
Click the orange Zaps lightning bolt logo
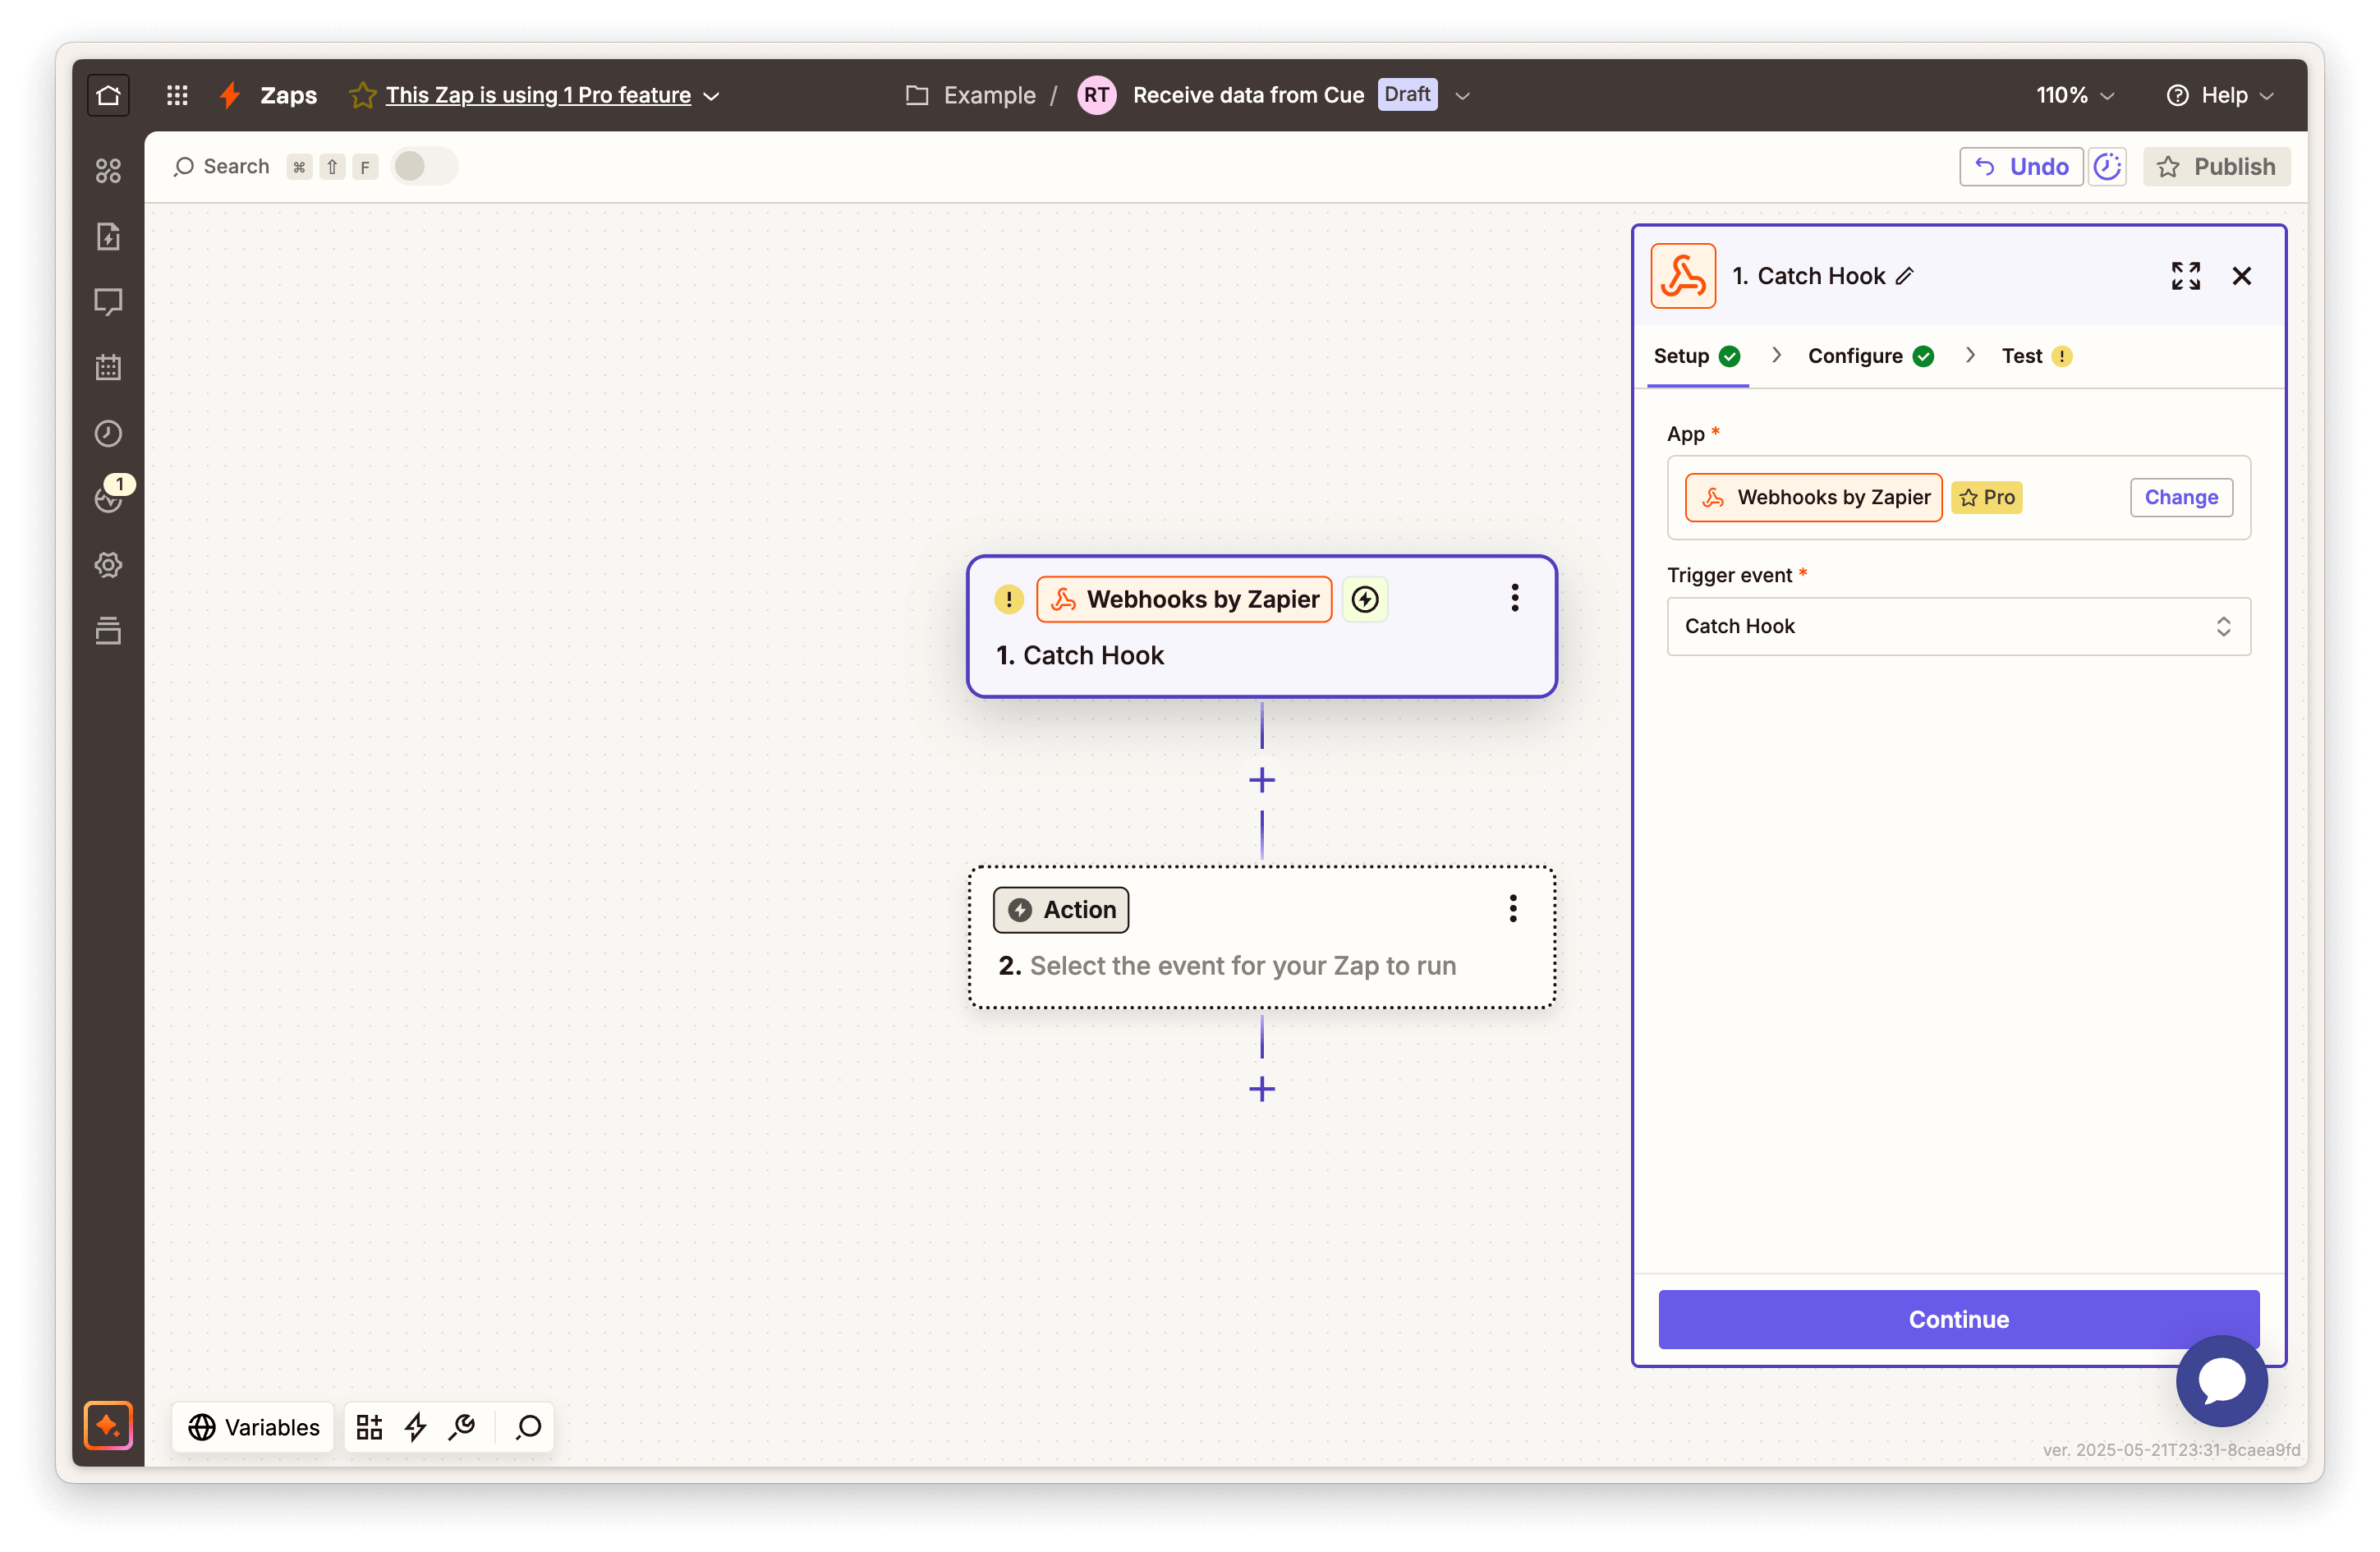230,95
